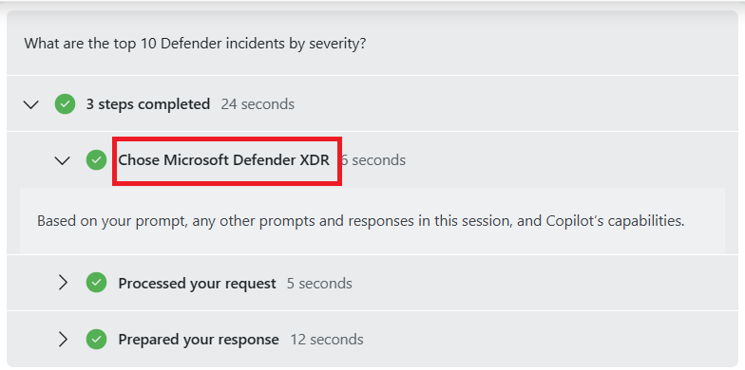
Task: Expand the Prepared your response chevron
Action: point(63,340)
